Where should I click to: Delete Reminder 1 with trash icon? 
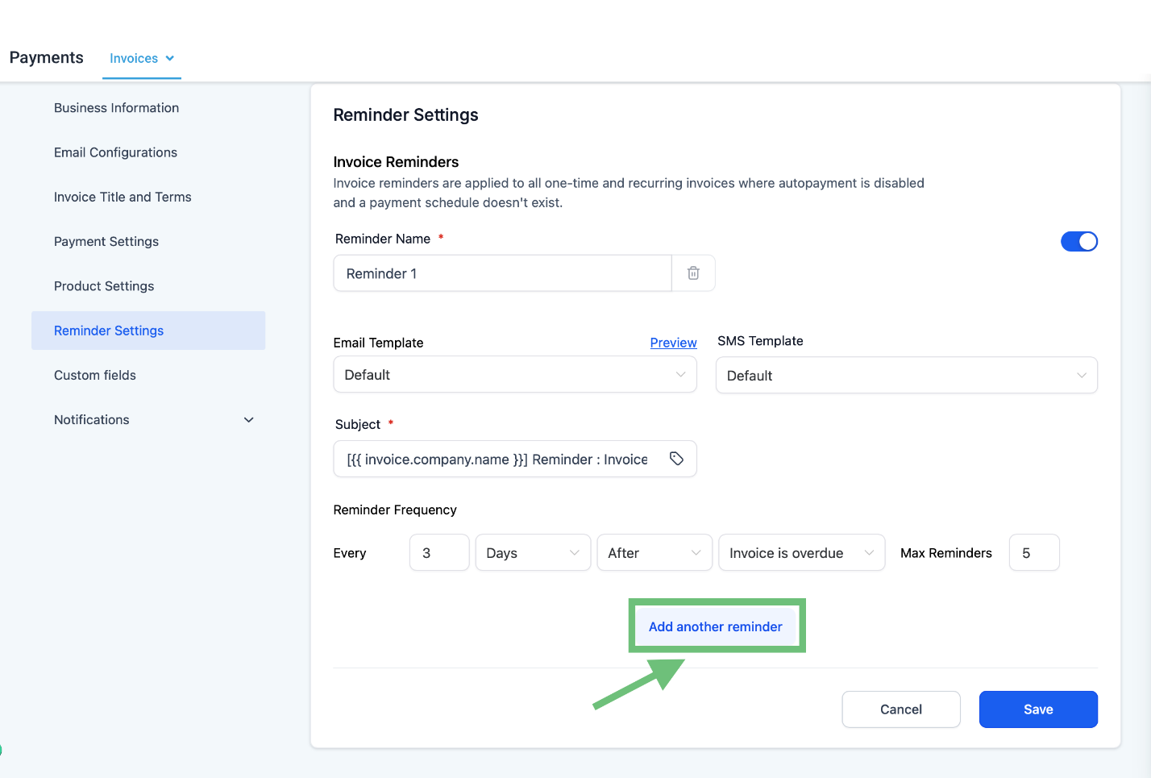[693, 273]
